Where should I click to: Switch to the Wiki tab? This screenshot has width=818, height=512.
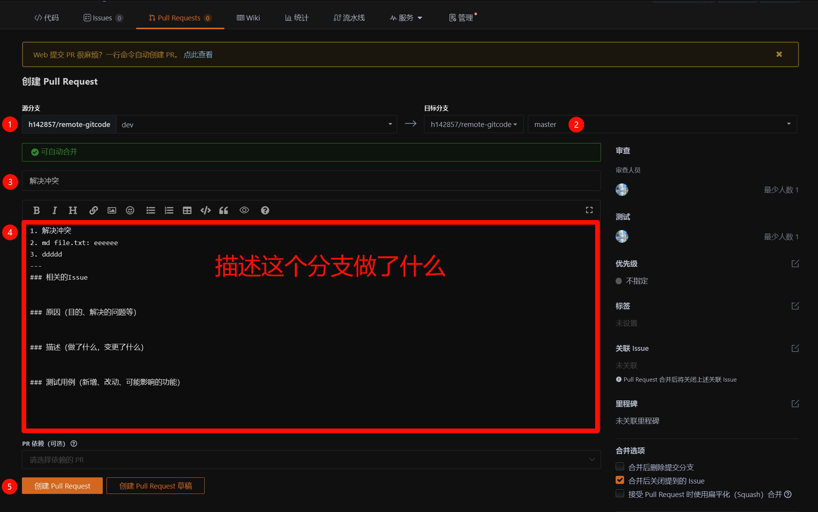(249, 18)
